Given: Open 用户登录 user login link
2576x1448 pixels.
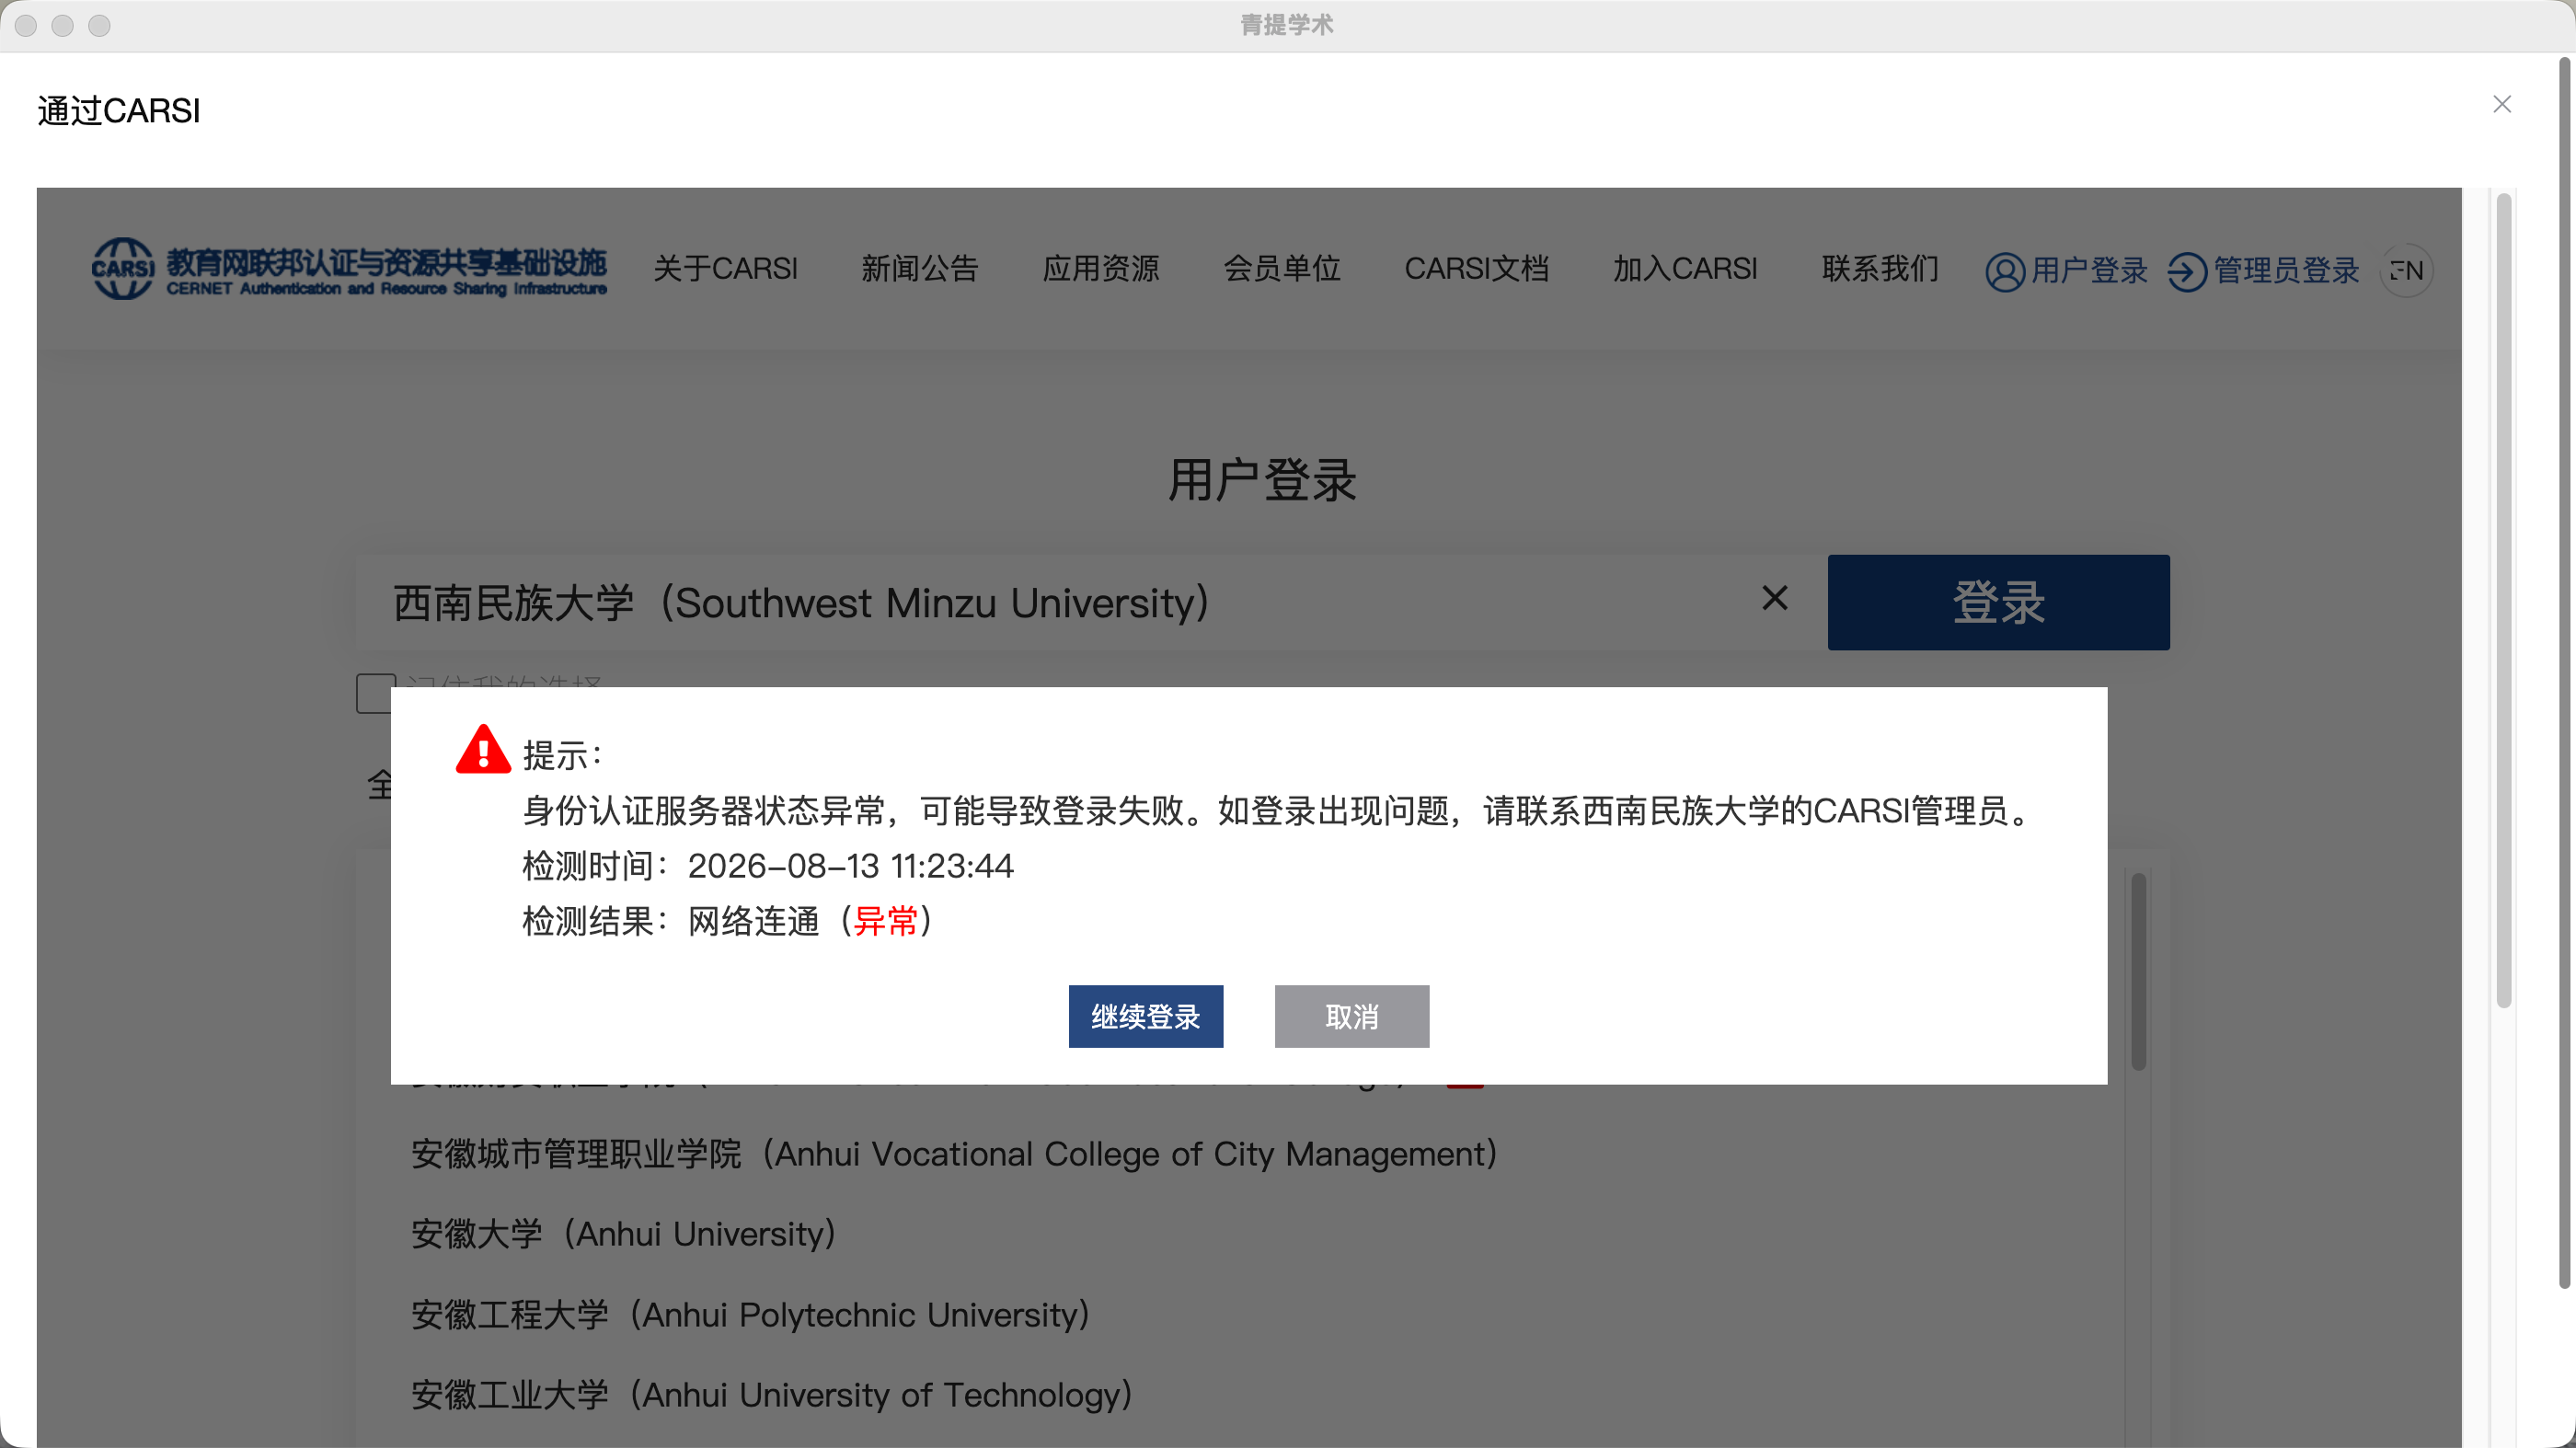Looking at the screenshot, I should tap(2066, 270).
